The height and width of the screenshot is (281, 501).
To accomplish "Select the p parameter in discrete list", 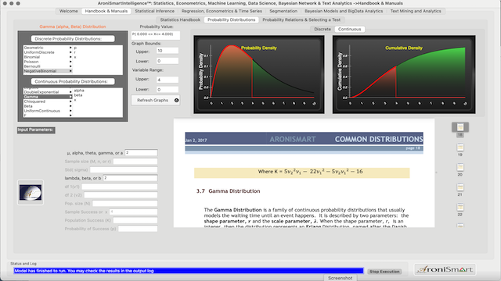I will 75,48.
